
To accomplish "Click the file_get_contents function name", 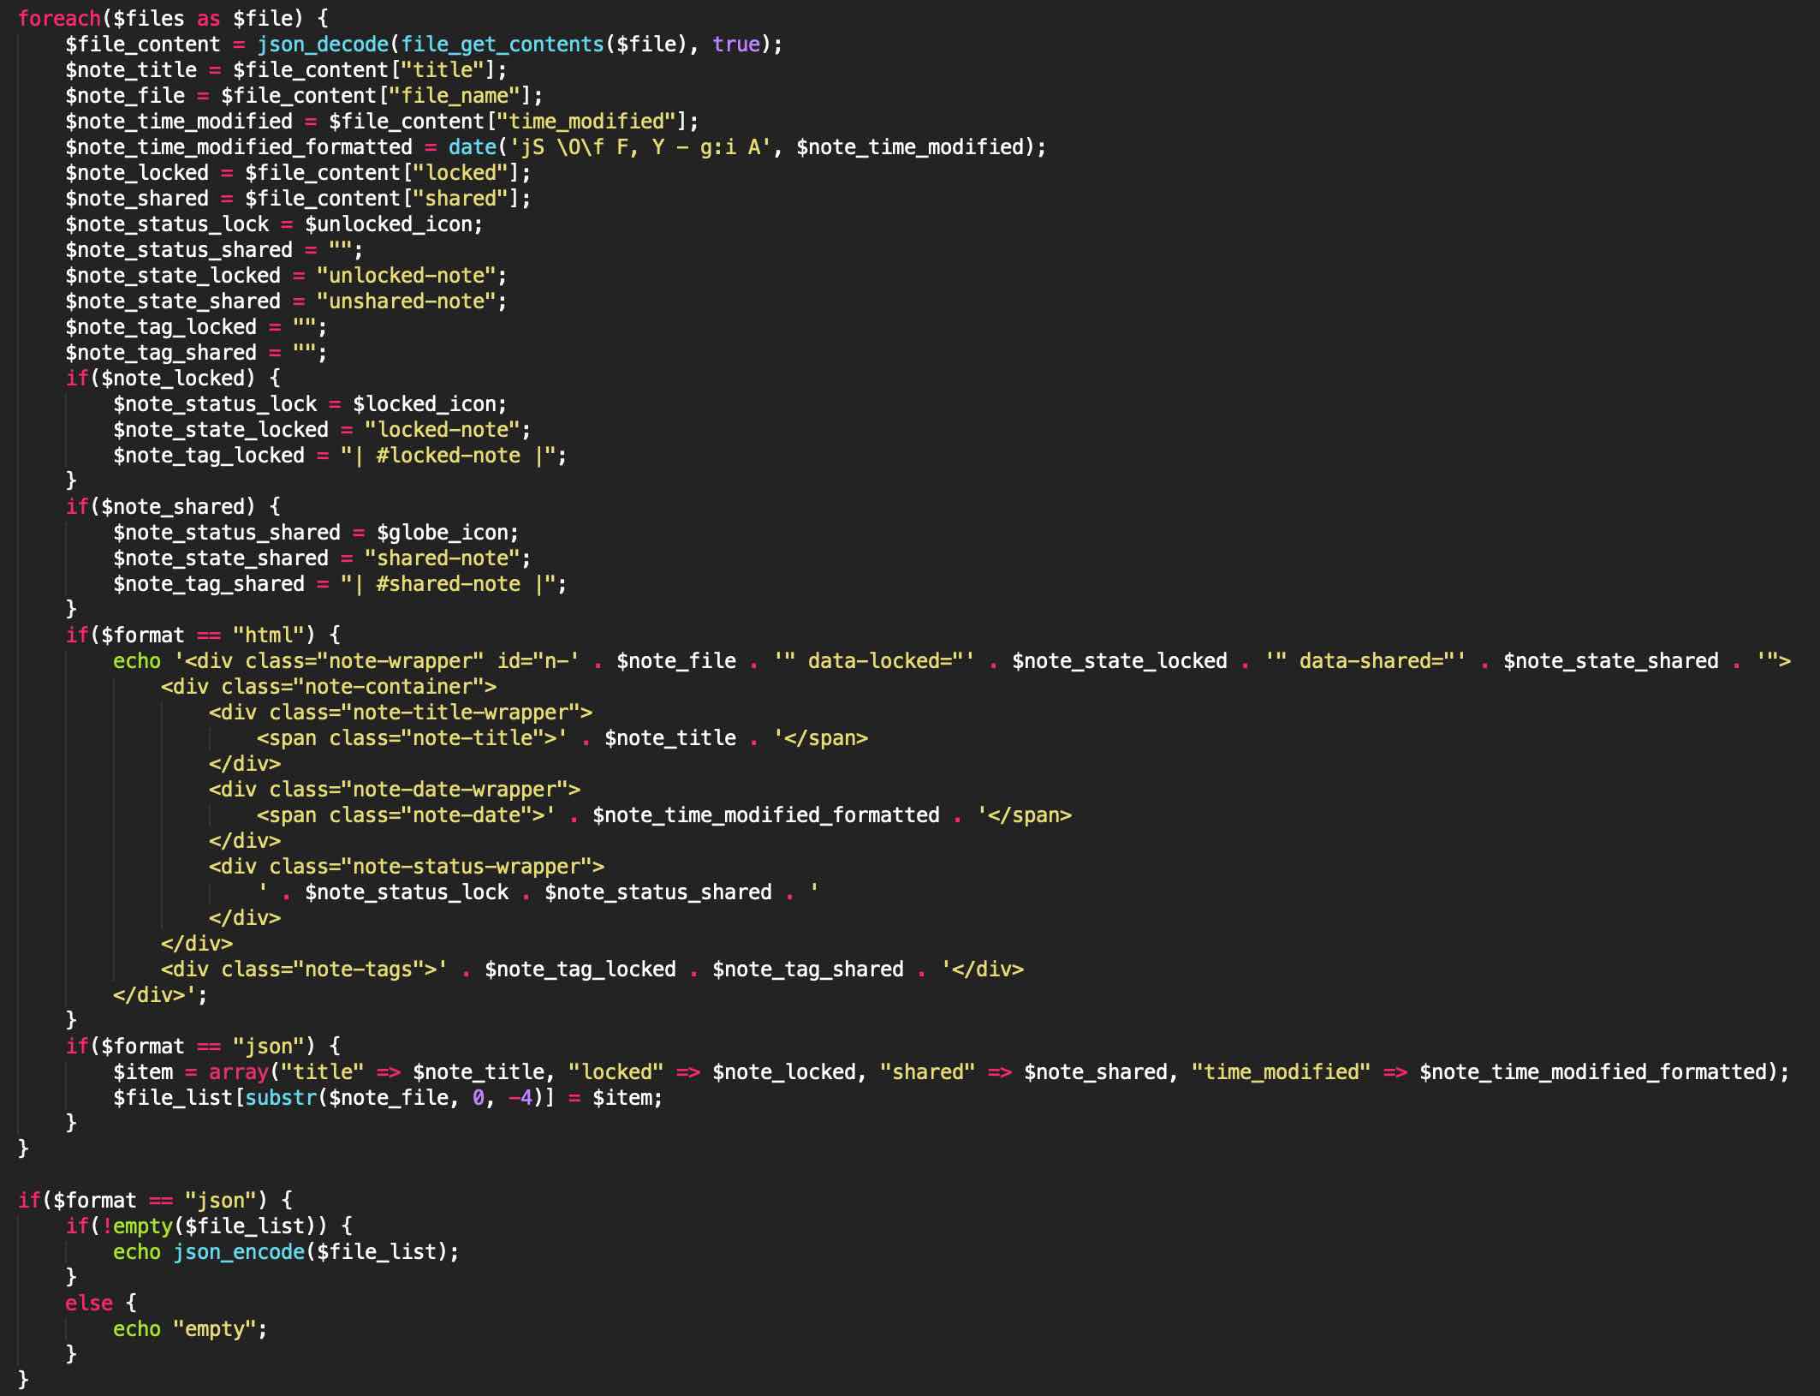I will coord(503,44).
